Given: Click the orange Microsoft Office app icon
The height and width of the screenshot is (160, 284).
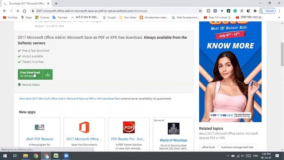Looking at the screenshot, I should pos(84,127).
